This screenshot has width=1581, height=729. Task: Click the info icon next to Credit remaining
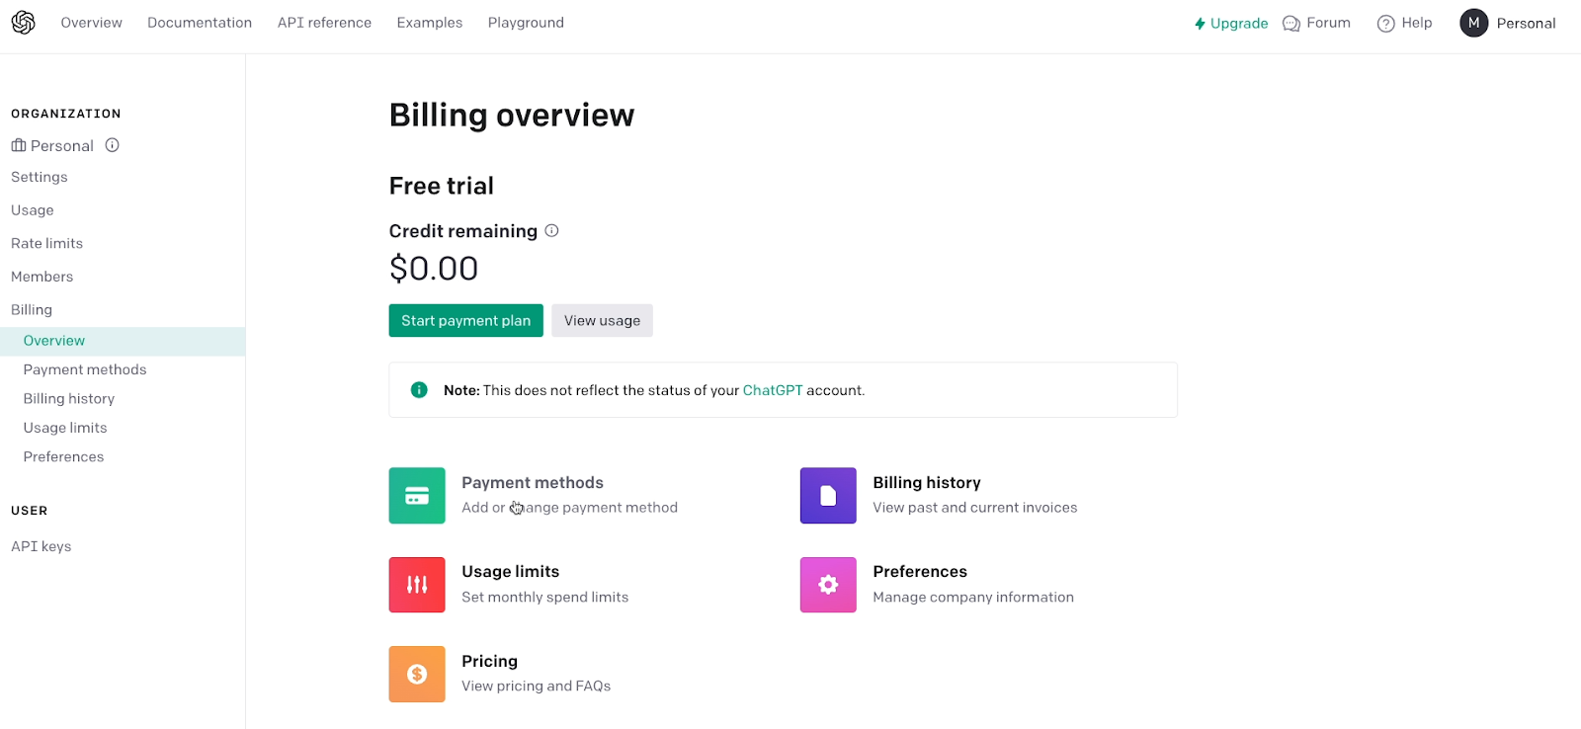552,230
